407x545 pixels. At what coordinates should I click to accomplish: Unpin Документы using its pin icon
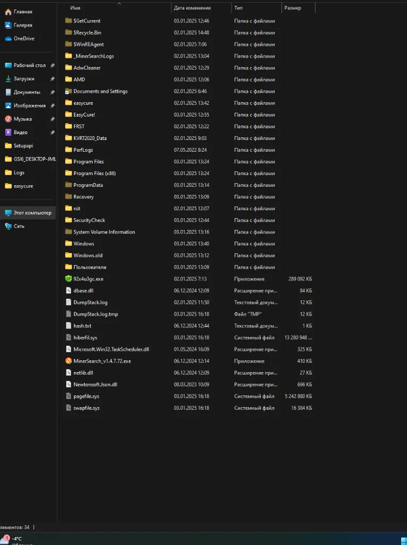pos(53,92)
